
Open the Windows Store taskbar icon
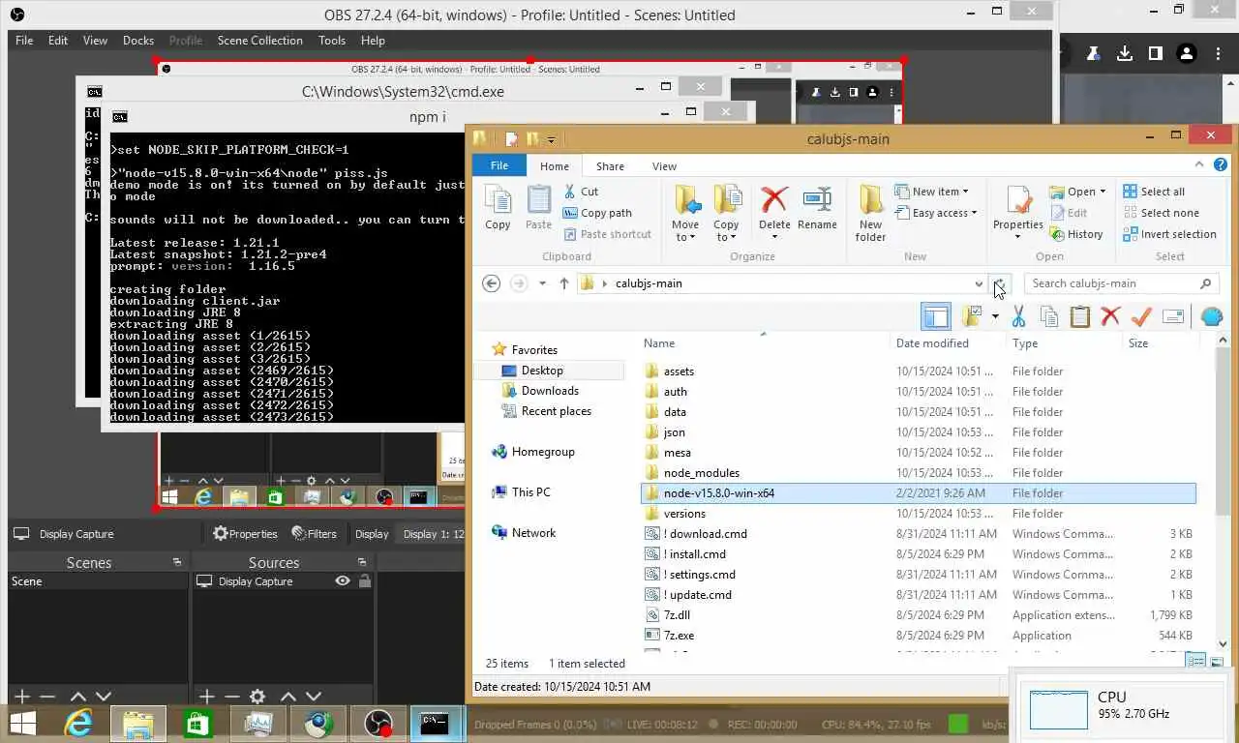click(197, 723)
